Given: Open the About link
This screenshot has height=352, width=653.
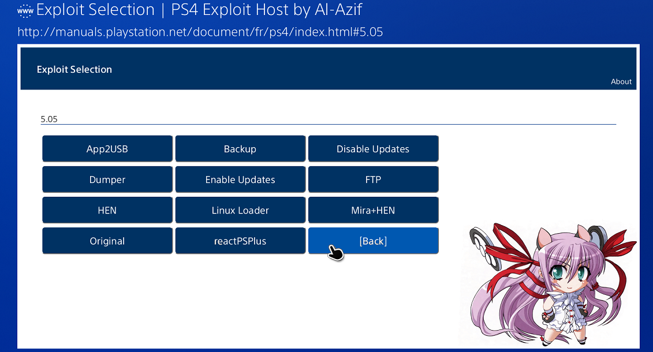Looking at the screenshot, I should click(x=621, y=81).
